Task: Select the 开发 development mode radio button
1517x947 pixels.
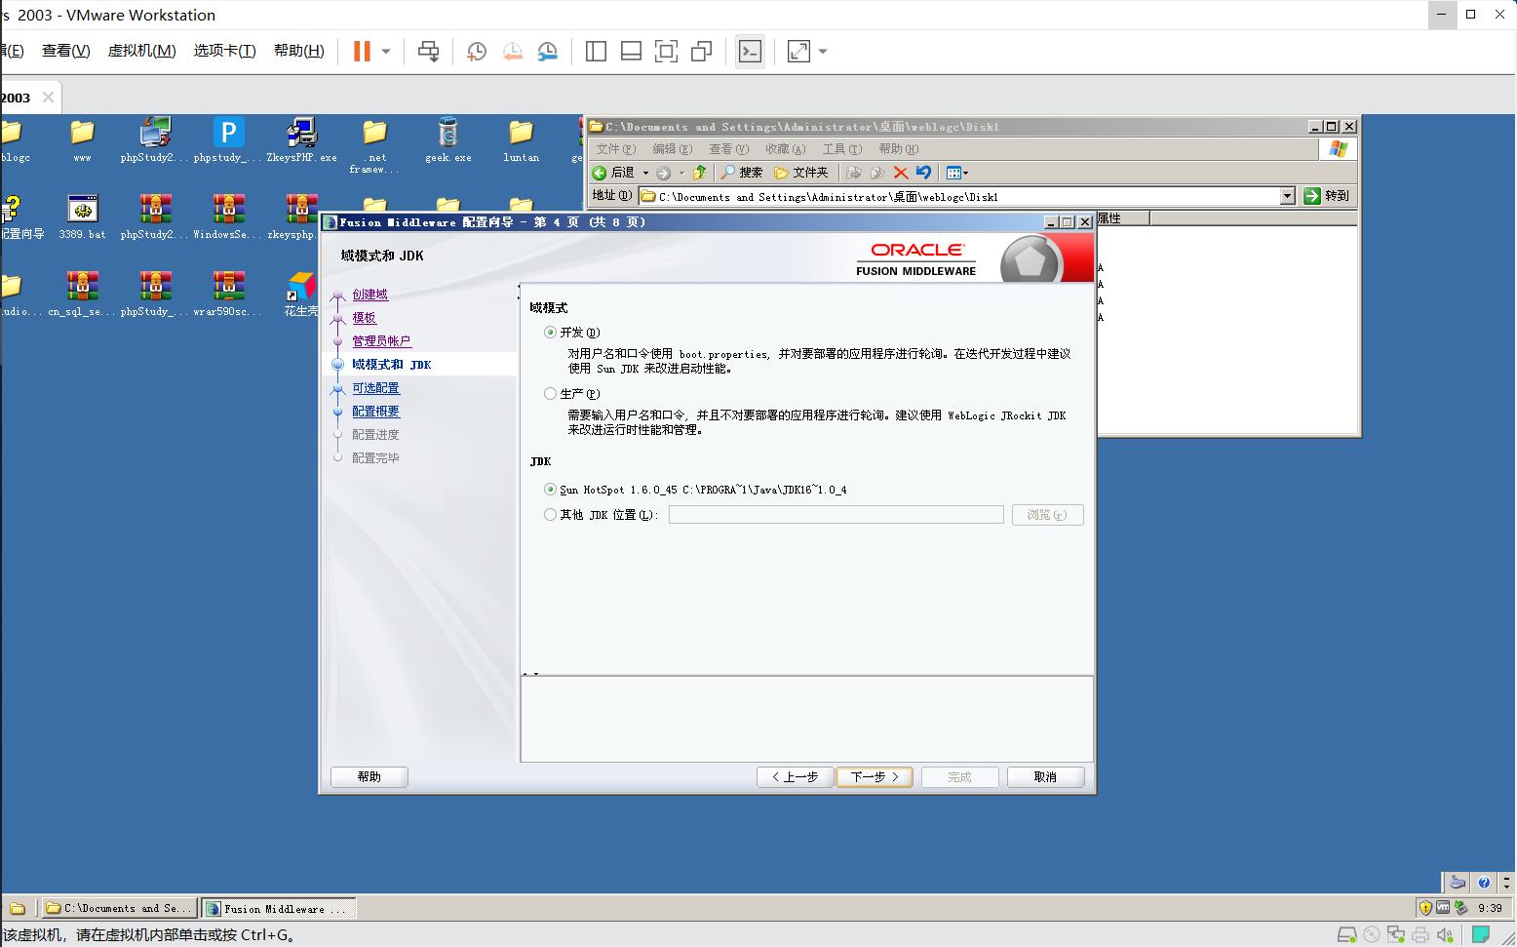Action: (550, 333)
